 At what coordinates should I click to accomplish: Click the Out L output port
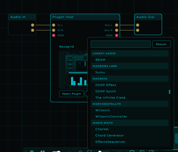tap(116, 25)
